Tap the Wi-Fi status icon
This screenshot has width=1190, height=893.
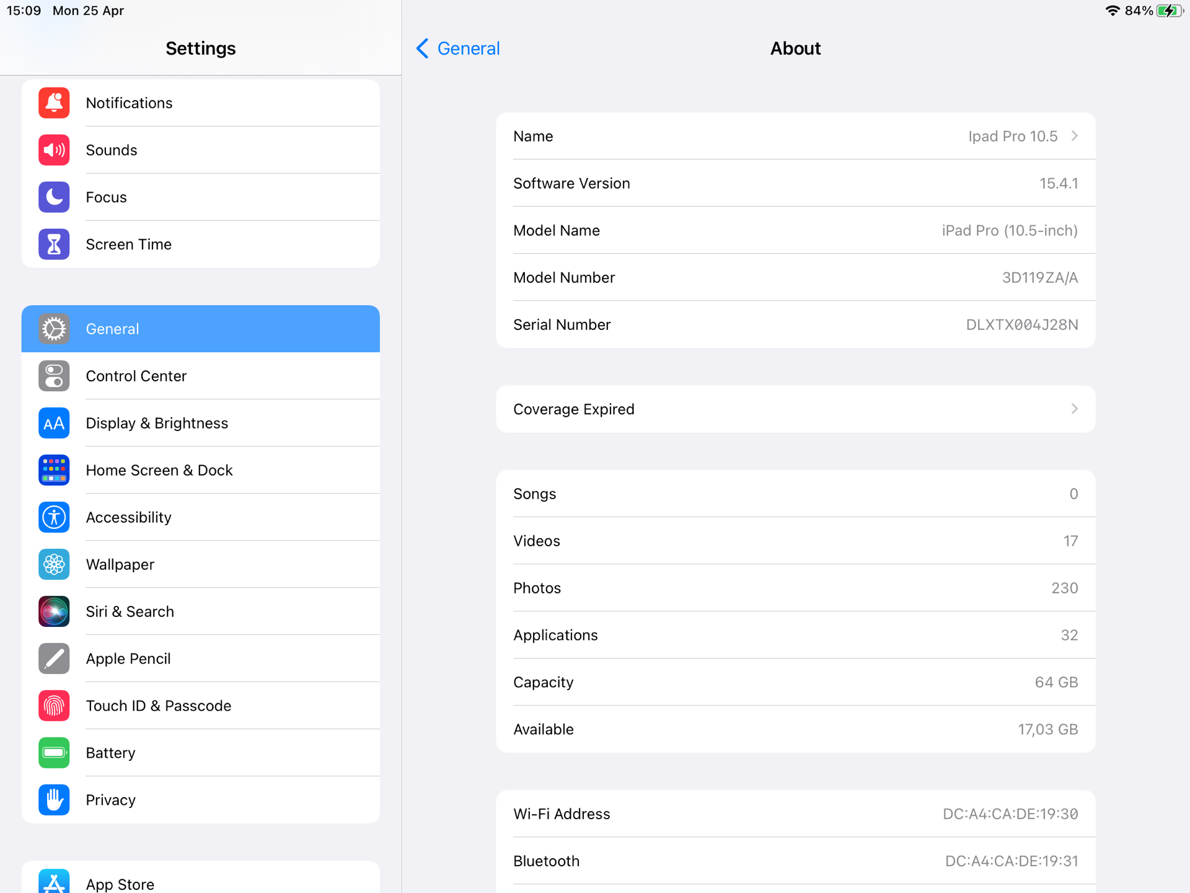pyautogui.click(x=1113, y=11)
